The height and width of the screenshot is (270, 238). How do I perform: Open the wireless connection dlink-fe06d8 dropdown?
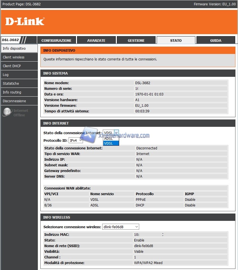(x=120, y=227)
